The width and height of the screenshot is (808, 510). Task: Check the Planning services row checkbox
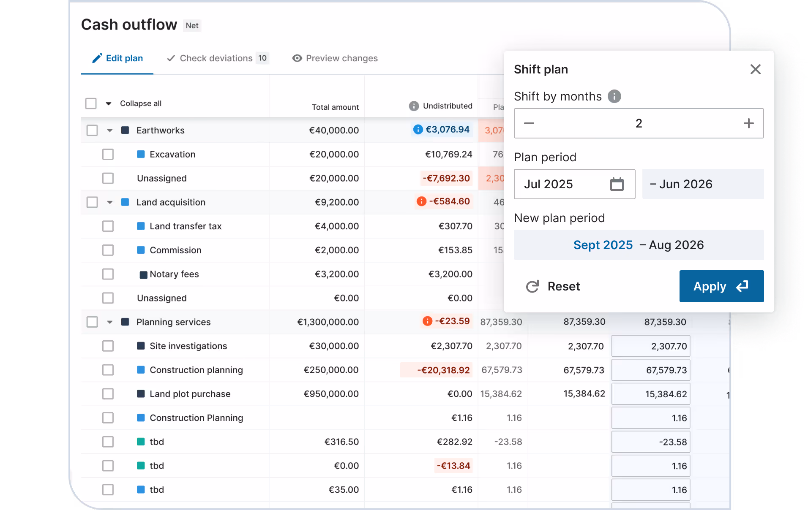(x=92, y=322)
